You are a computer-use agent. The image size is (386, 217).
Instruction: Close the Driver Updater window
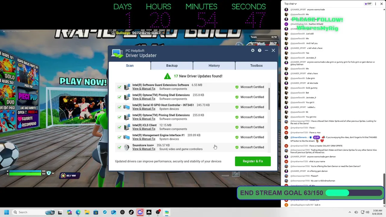click(273, 50)
